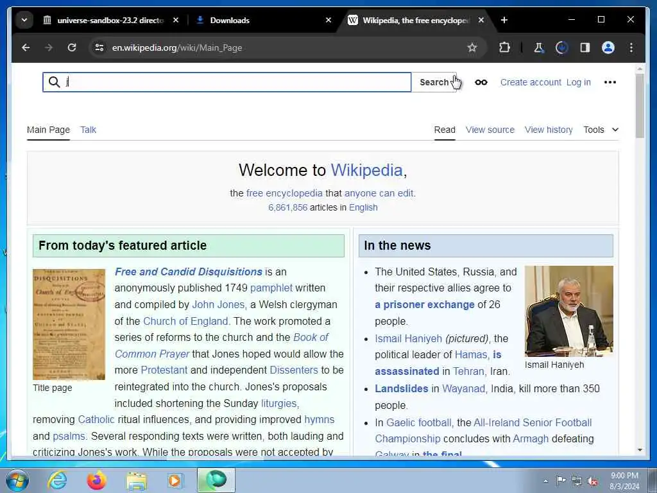Select the Read tab
657x493 pixels.
click(x=445, y=130)
